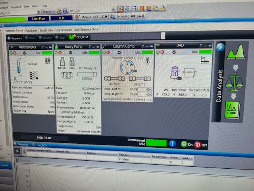Click the green Instrument Idle status indicator
Viewport: 254px width, 191px height.
[156, 143]
